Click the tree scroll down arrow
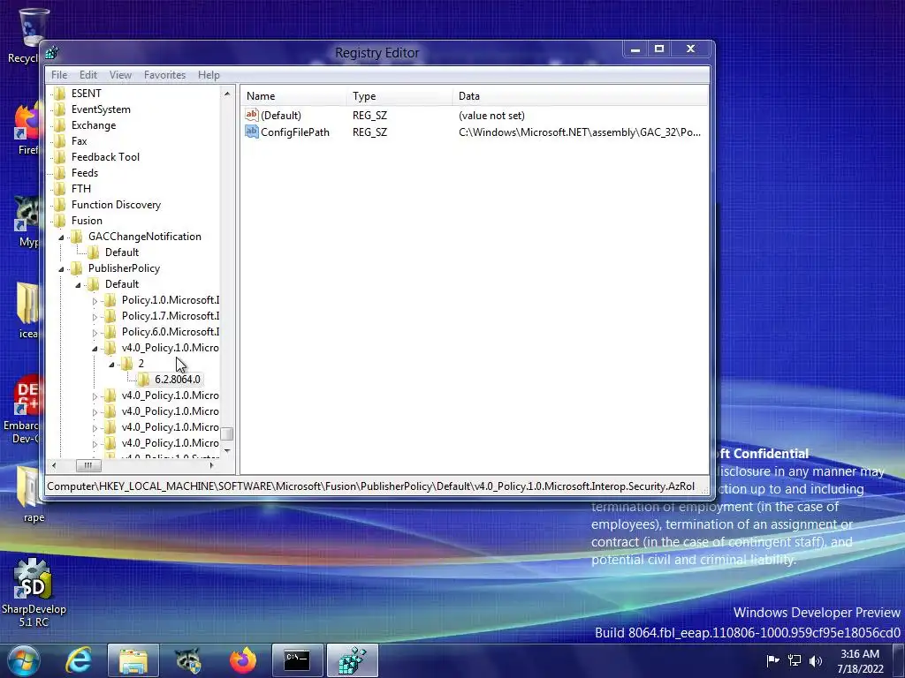 227,450
